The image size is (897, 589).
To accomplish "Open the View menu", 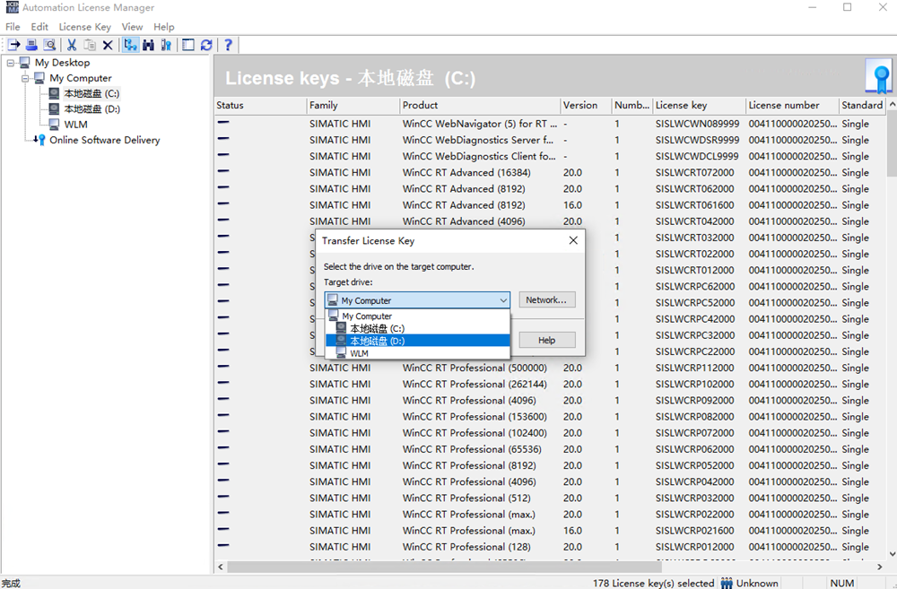I will [x=132, y=27].
